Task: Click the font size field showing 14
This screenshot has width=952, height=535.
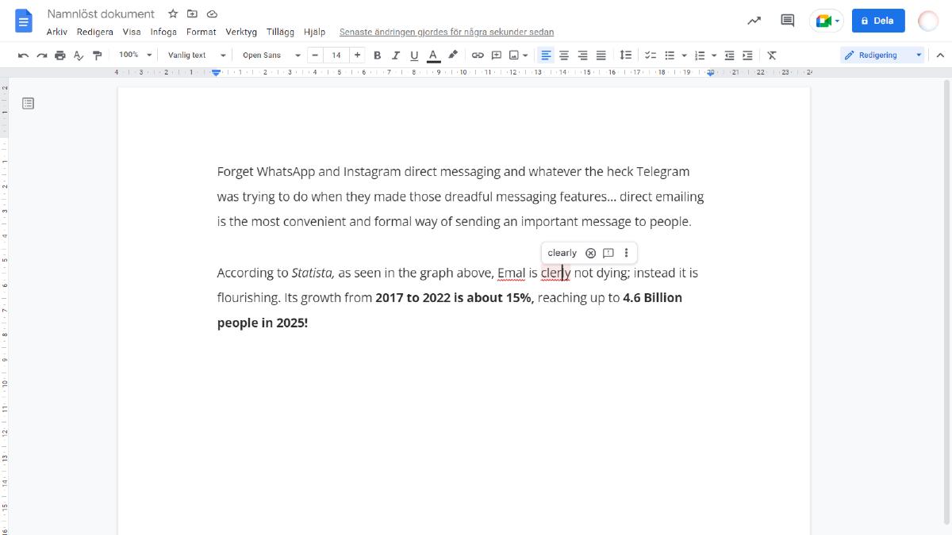Action: click(336, 55)
